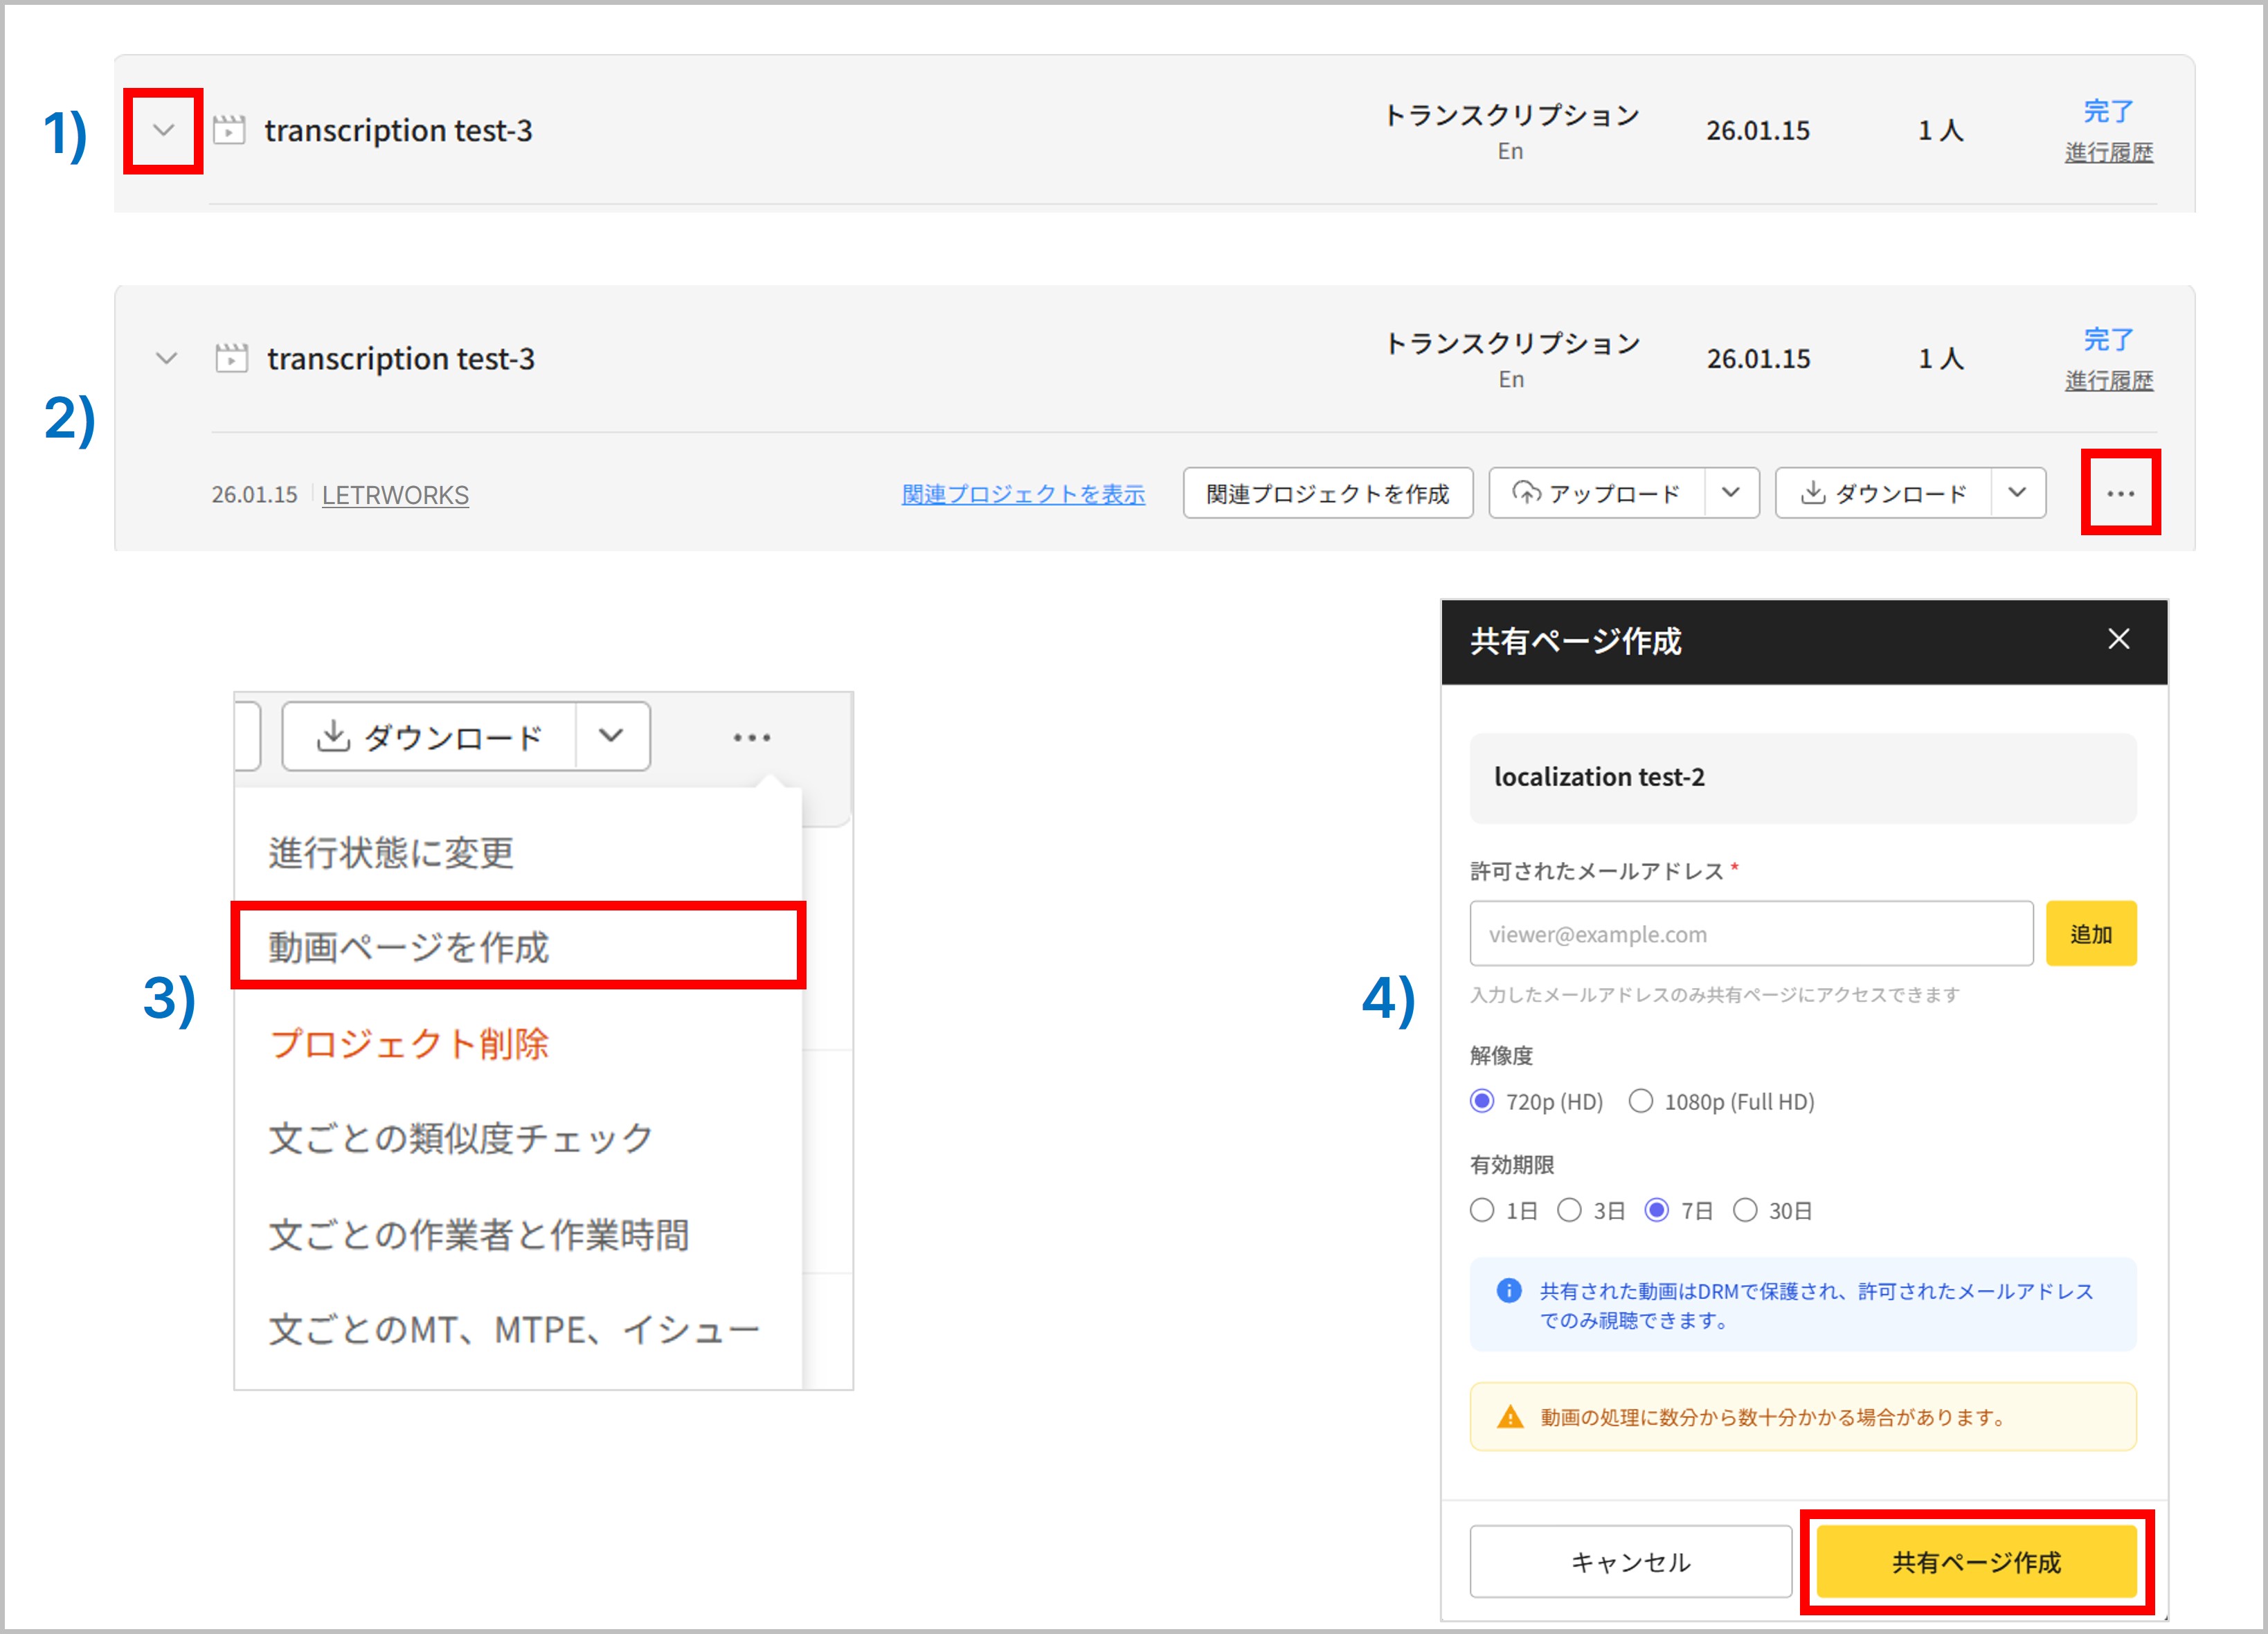Close the 共有ページ作成 dialog with the X
This screenshot has width=2268, height=1634.
point(2118,639)
